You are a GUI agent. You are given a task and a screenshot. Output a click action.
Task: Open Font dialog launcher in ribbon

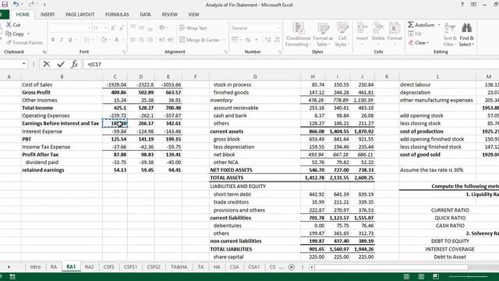[124, 52]
